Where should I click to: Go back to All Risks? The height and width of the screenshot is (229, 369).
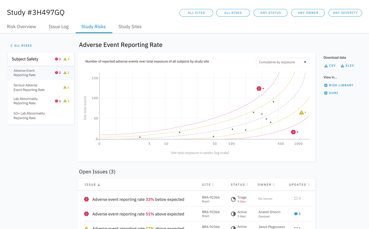(x=21, y=46)
